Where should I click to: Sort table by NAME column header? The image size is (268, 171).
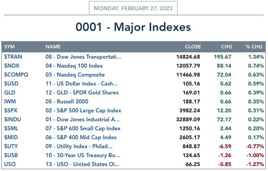53,47
